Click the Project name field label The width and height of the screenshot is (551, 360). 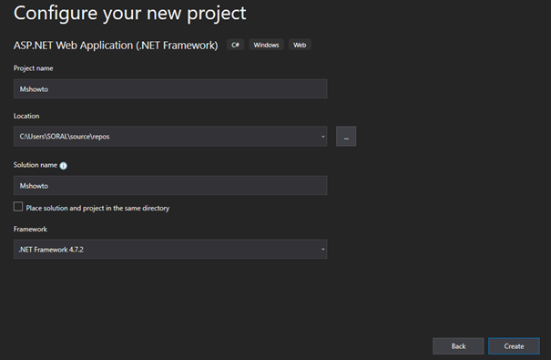pyautogui.click(x=34, y=68)
